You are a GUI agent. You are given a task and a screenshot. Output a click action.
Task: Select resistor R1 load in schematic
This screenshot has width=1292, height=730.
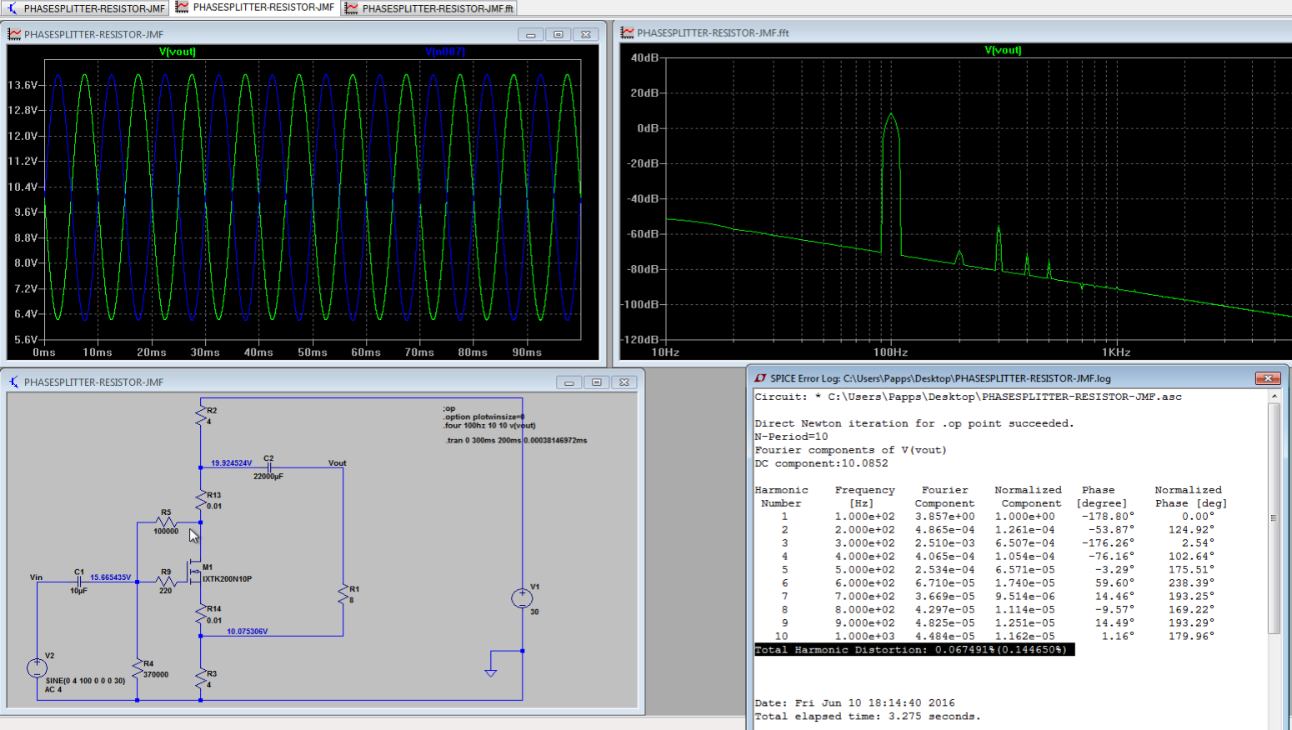pyautogui.click(x=343, y=594)
